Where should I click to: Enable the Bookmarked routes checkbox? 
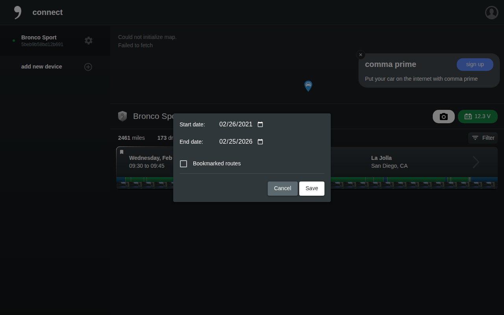pyautogui.click(x=183, y=163)
